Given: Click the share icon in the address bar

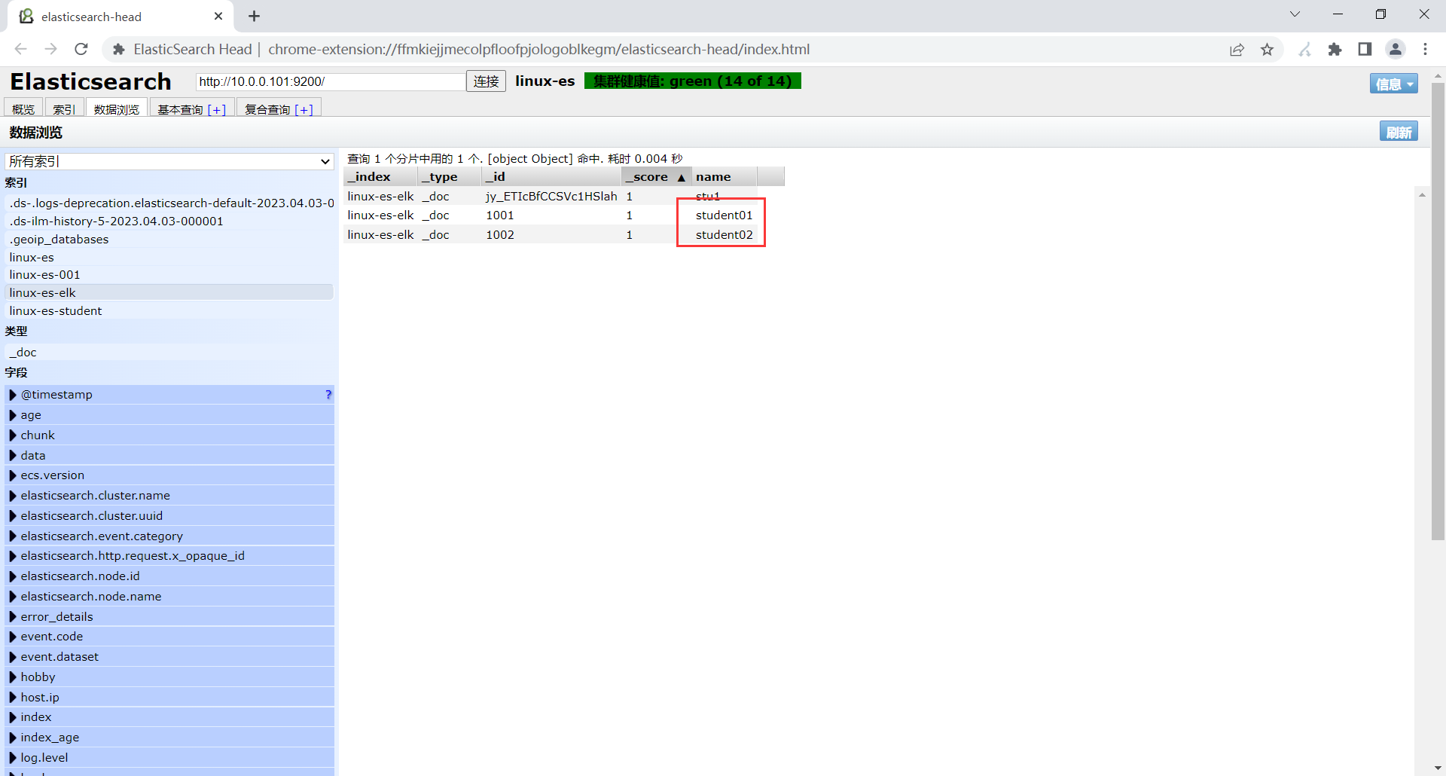Looking at the screenshot, I should (x=1237, y=49).
